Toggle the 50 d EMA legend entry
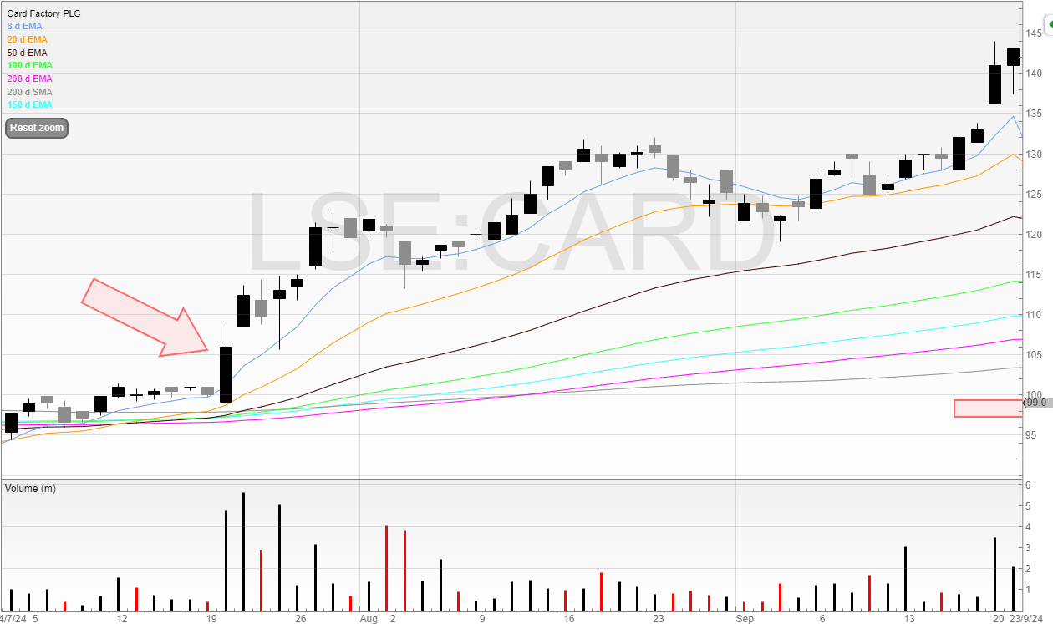1053x624 pixels. [27, 53]
